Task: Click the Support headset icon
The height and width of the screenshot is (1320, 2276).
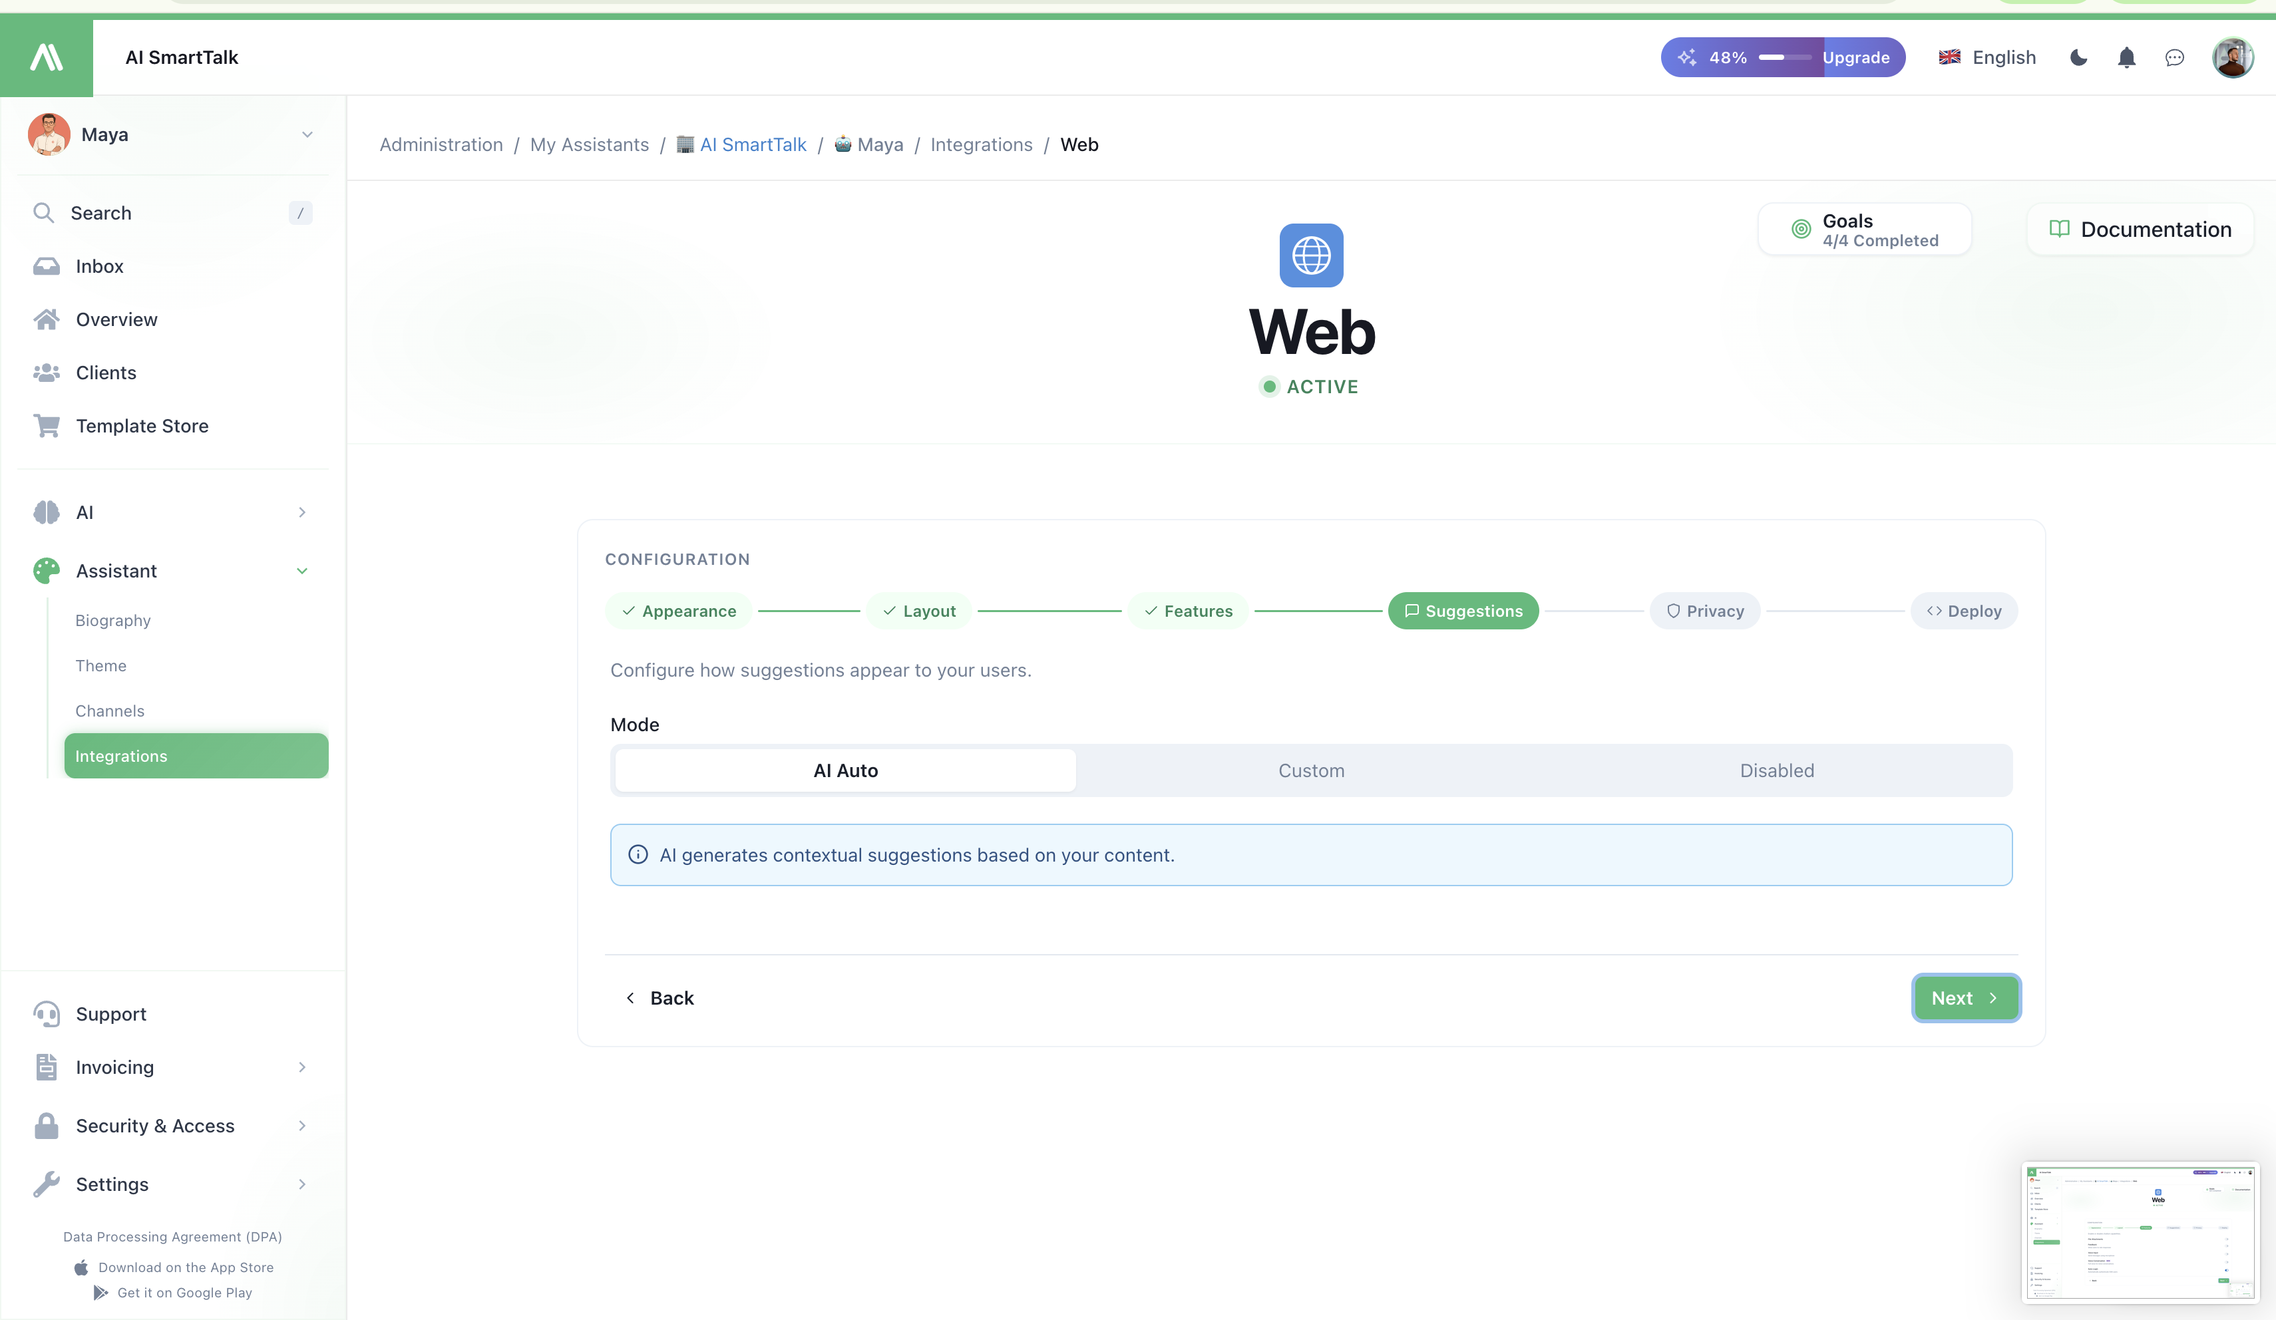Action: coord(46,1014)
